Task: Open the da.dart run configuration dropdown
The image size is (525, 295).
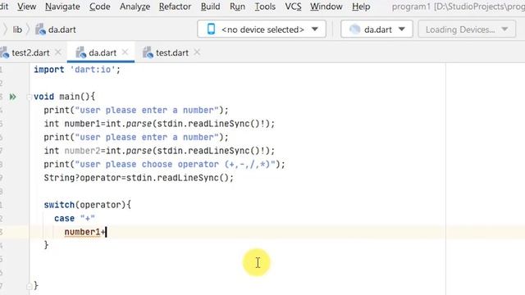Action: click(x=377, y=29)
